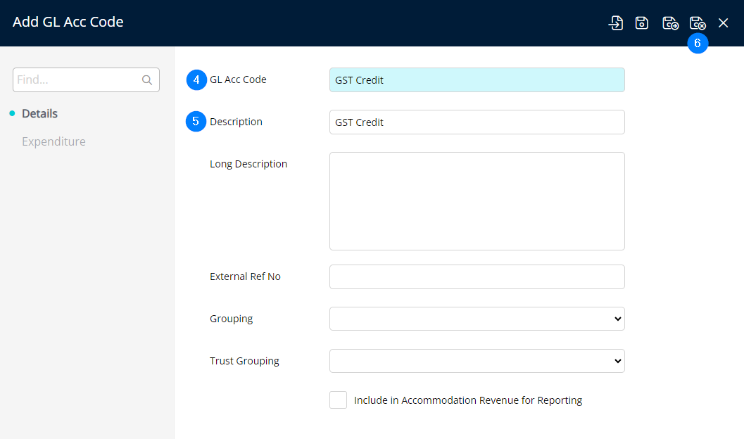
Task: Click the plain Save disk icon
Action: coord(642,23)
